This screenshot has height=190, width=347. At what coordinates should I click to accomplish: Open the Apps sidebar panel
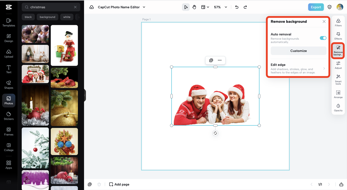pyautogui.click(x=9, y=165)
